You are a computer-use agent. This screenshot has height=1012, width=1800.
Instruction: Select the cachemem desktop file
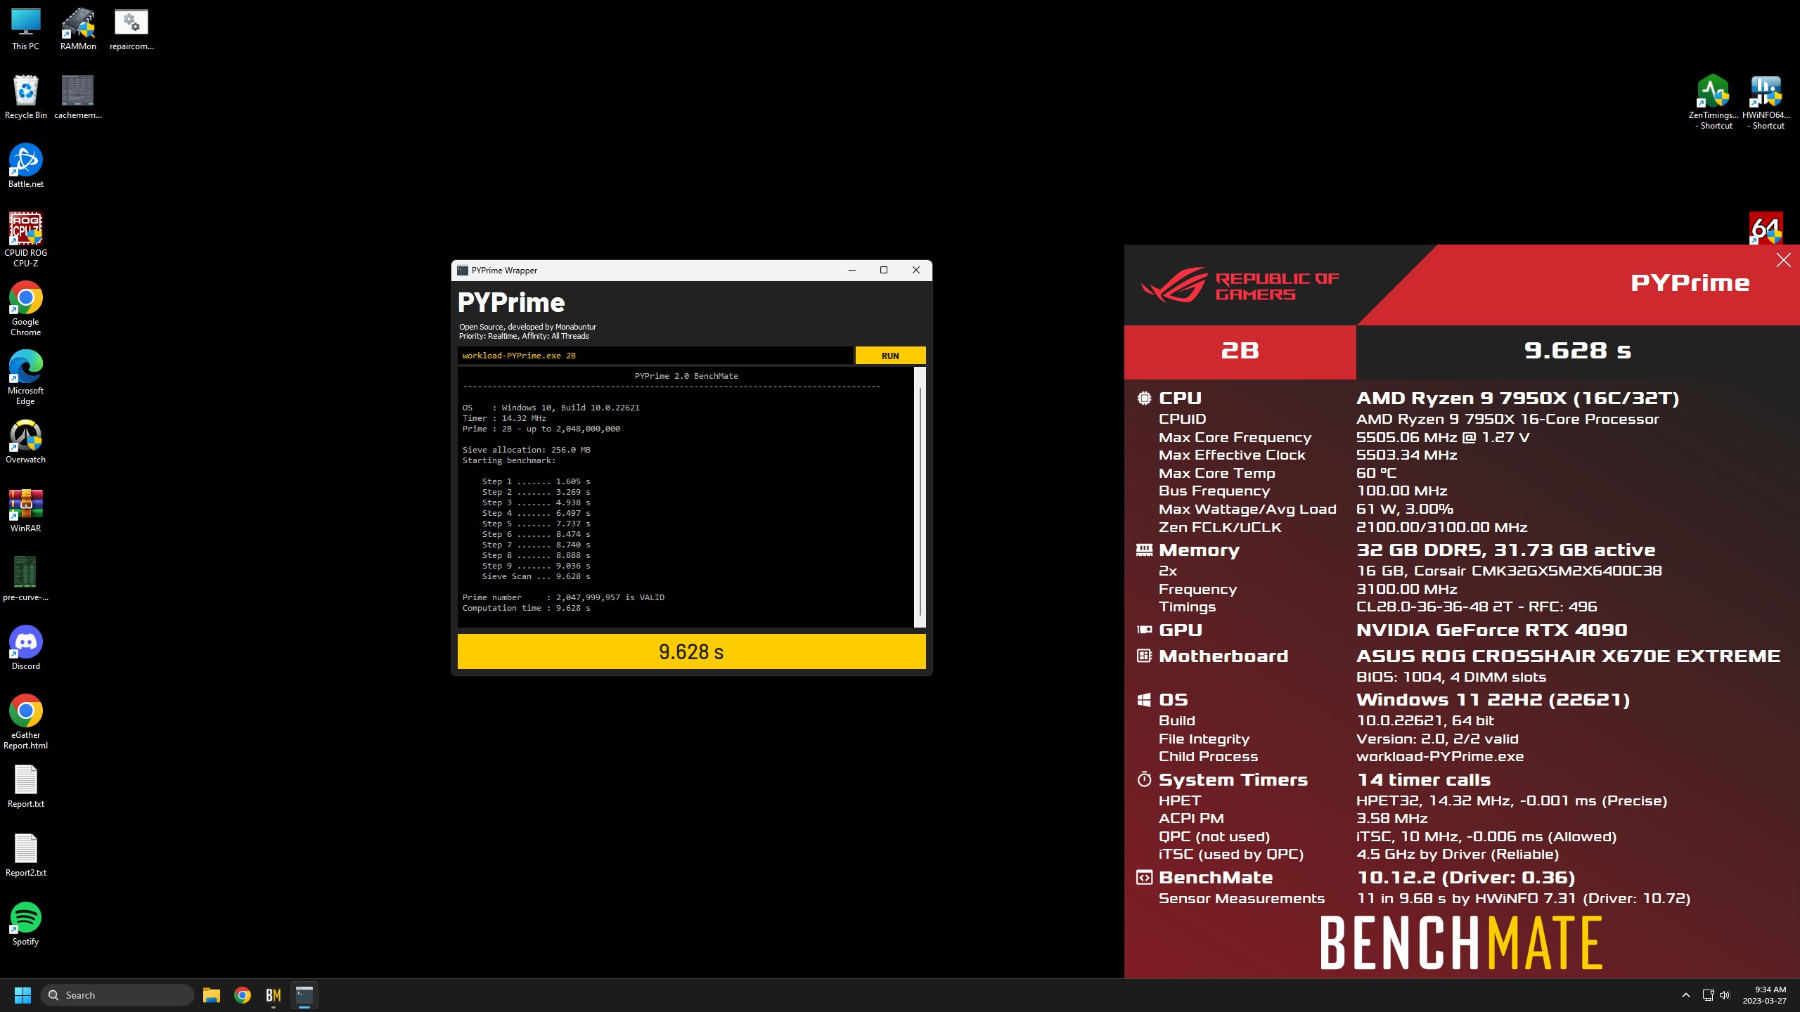(x=78, y=98)
